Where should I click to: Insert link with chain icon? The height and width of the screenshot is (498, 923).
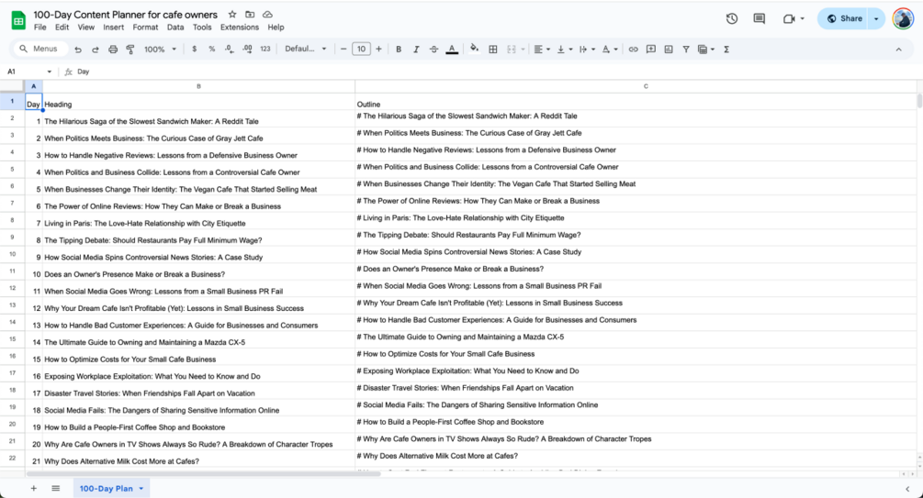click(x=634, y=50)
